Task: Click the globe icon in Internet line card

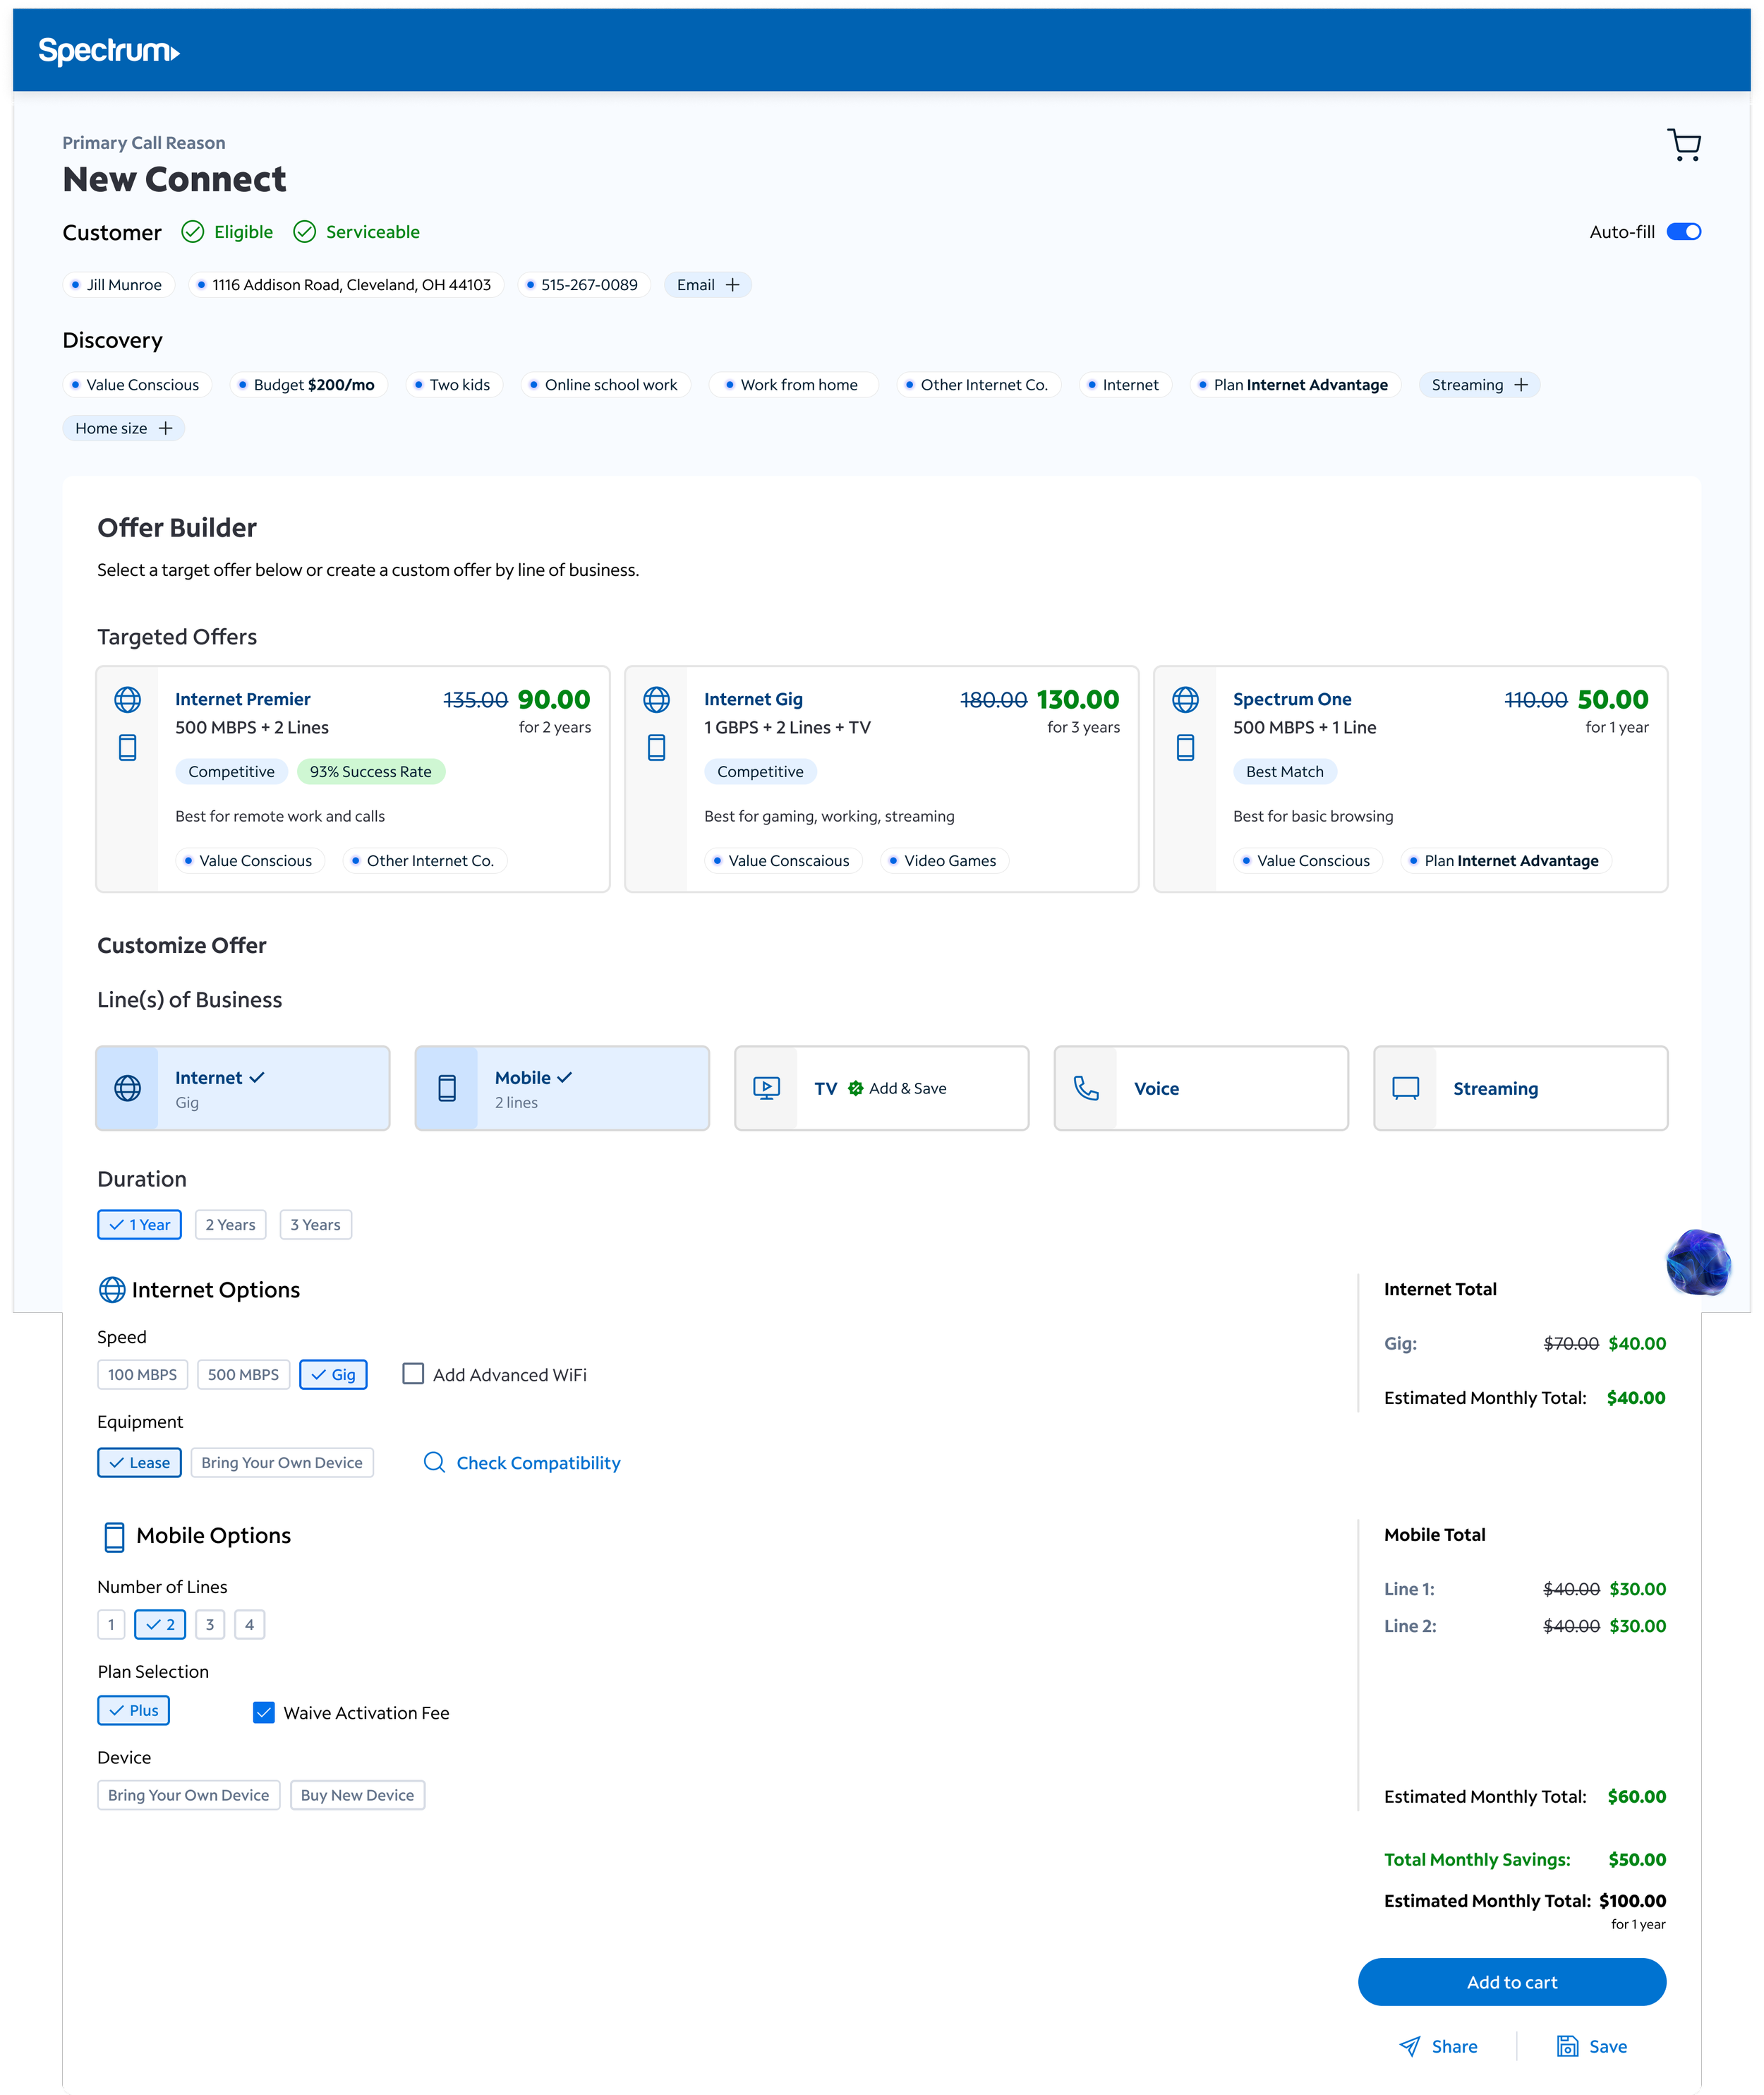Action: tap(128, 1088)
